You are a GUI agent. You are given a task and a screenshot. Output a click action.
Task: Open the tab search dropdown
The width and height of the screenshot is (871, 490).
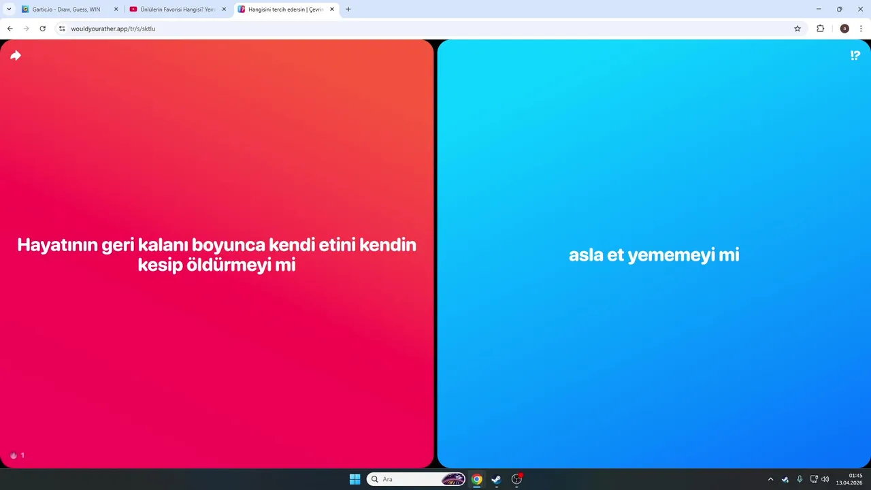click(9, 10)
